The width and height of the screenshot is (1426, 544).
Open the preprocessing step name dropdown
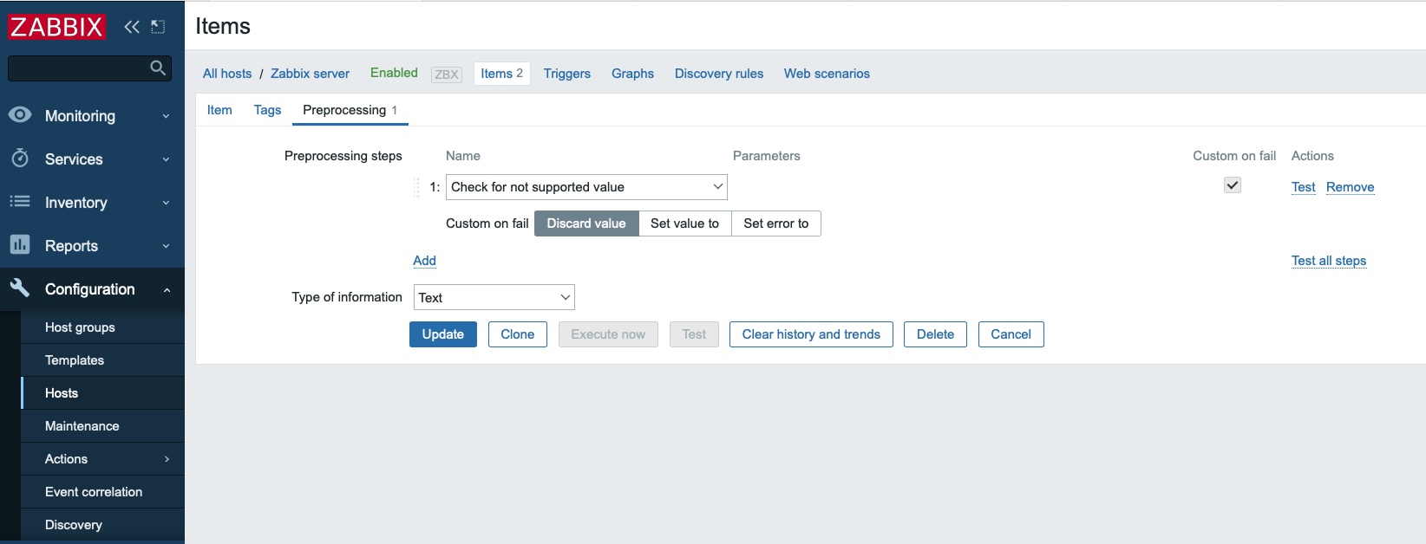click(586, 187)
